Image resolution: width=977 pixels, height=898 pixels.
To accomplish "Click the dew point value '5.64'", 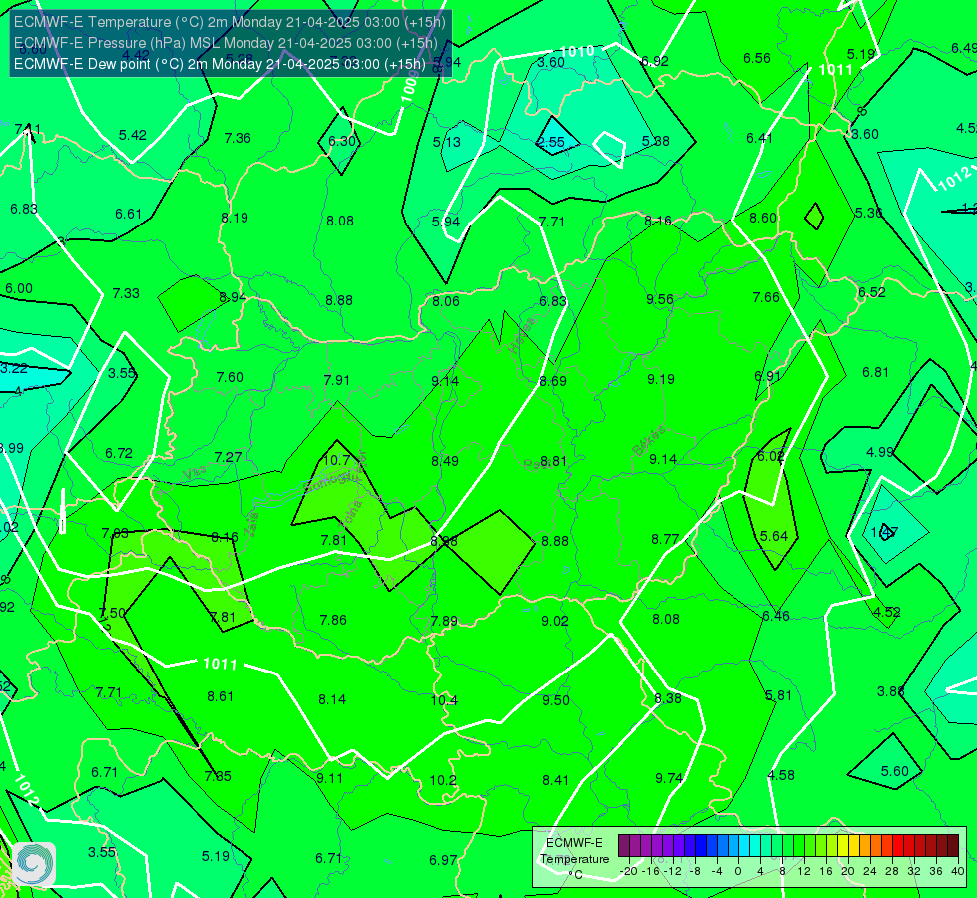I will point(773,536).
